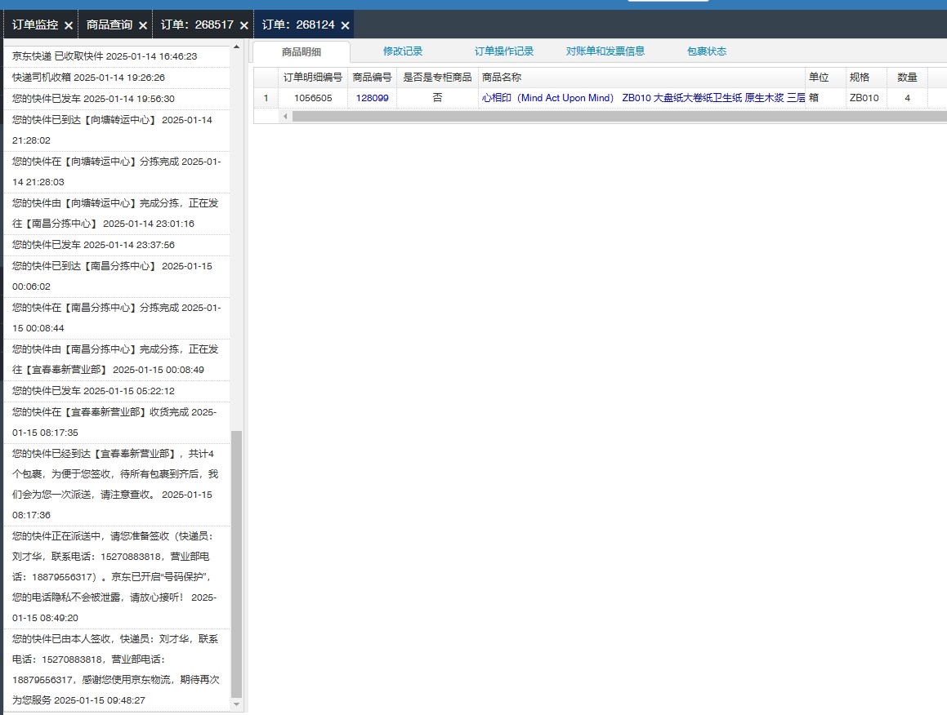Screen dimensions: 947x715
Task: Select log entry 快递司机收箱
Action: pyautogui.click(x=117, y=78)
